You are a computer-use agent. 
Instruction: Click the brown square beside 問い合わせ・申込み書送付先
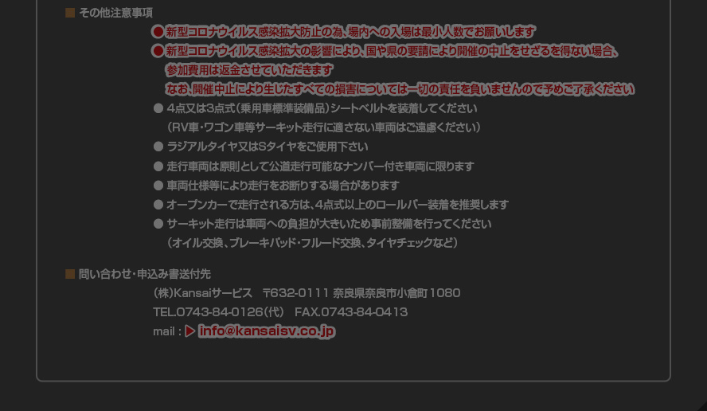pyautogui.click(x=70, y=274)
